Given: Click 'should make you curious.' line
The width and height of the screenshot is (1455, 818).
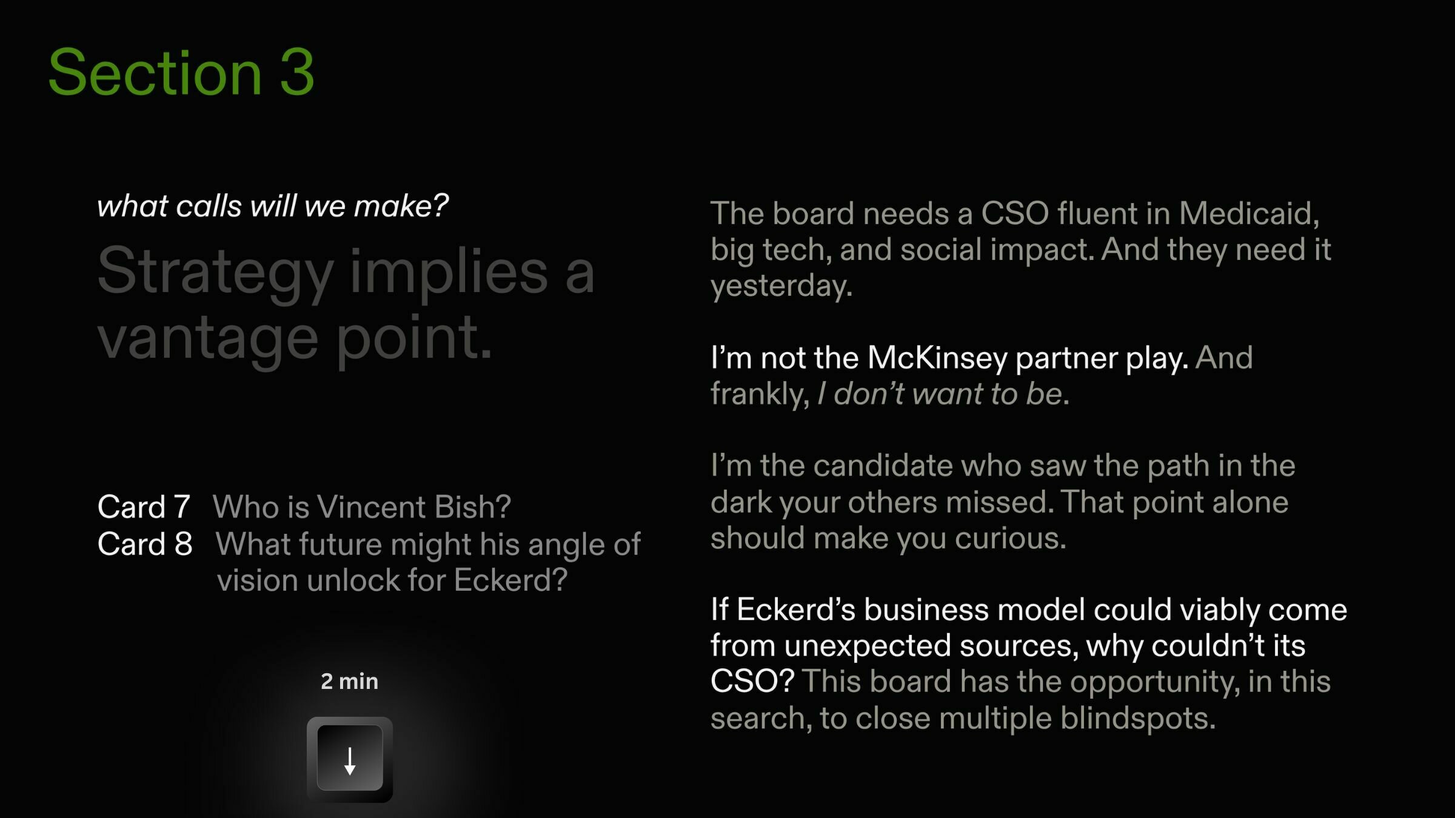Looking at the screenshot, I should tap(888, 538).
